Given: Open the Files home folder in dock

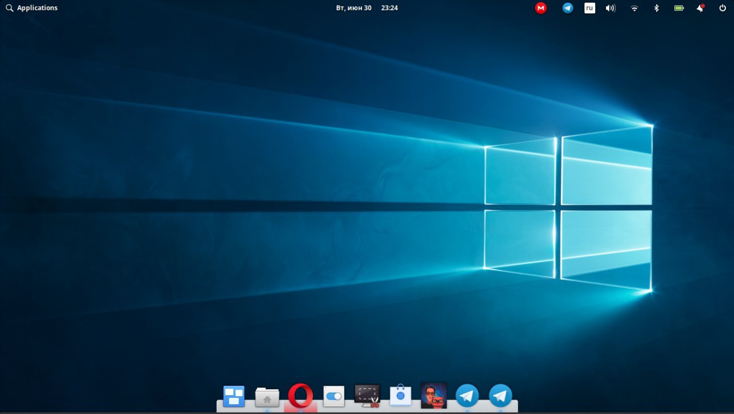Looking at the screenshot, I should tap(267, 397).
